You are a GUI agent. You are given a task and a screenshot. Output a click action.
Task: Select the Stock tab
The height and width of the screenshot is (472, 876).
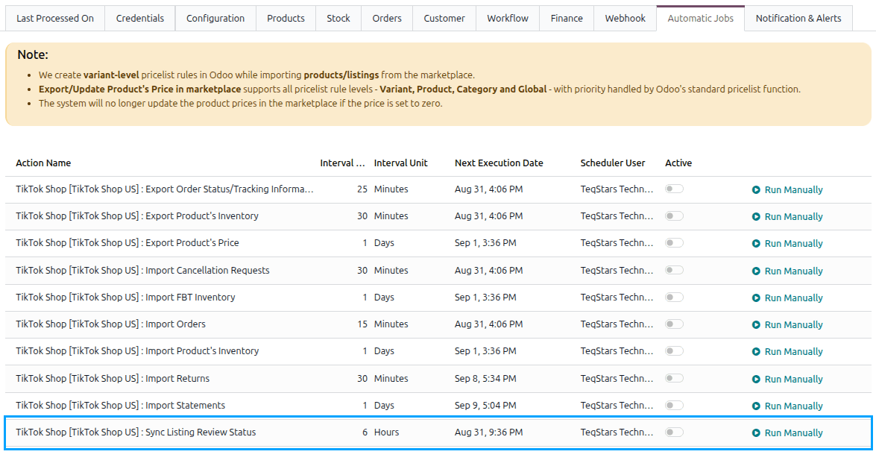(338, 18)
